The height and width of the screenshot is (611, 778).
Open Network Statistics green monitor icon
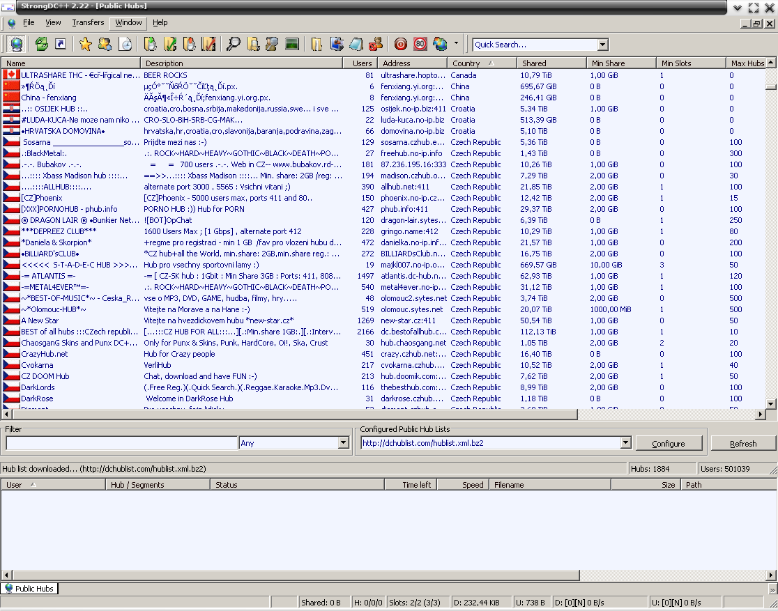(292, 45)
